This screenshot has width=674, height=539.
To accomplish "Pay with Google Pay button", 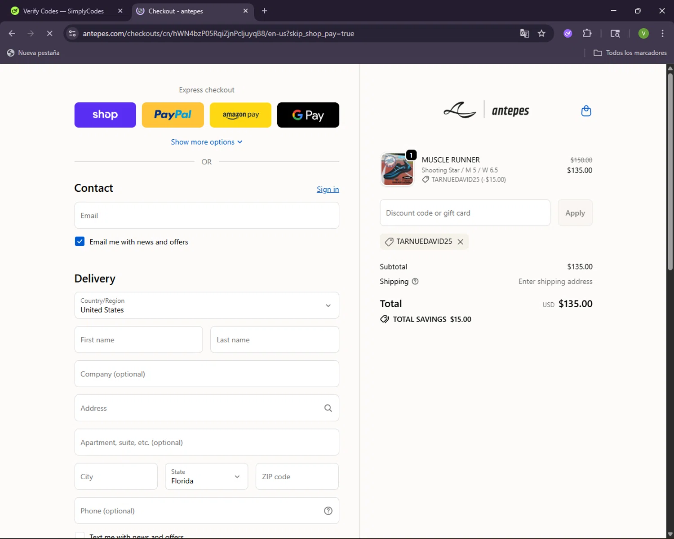I will coord(308,115).
